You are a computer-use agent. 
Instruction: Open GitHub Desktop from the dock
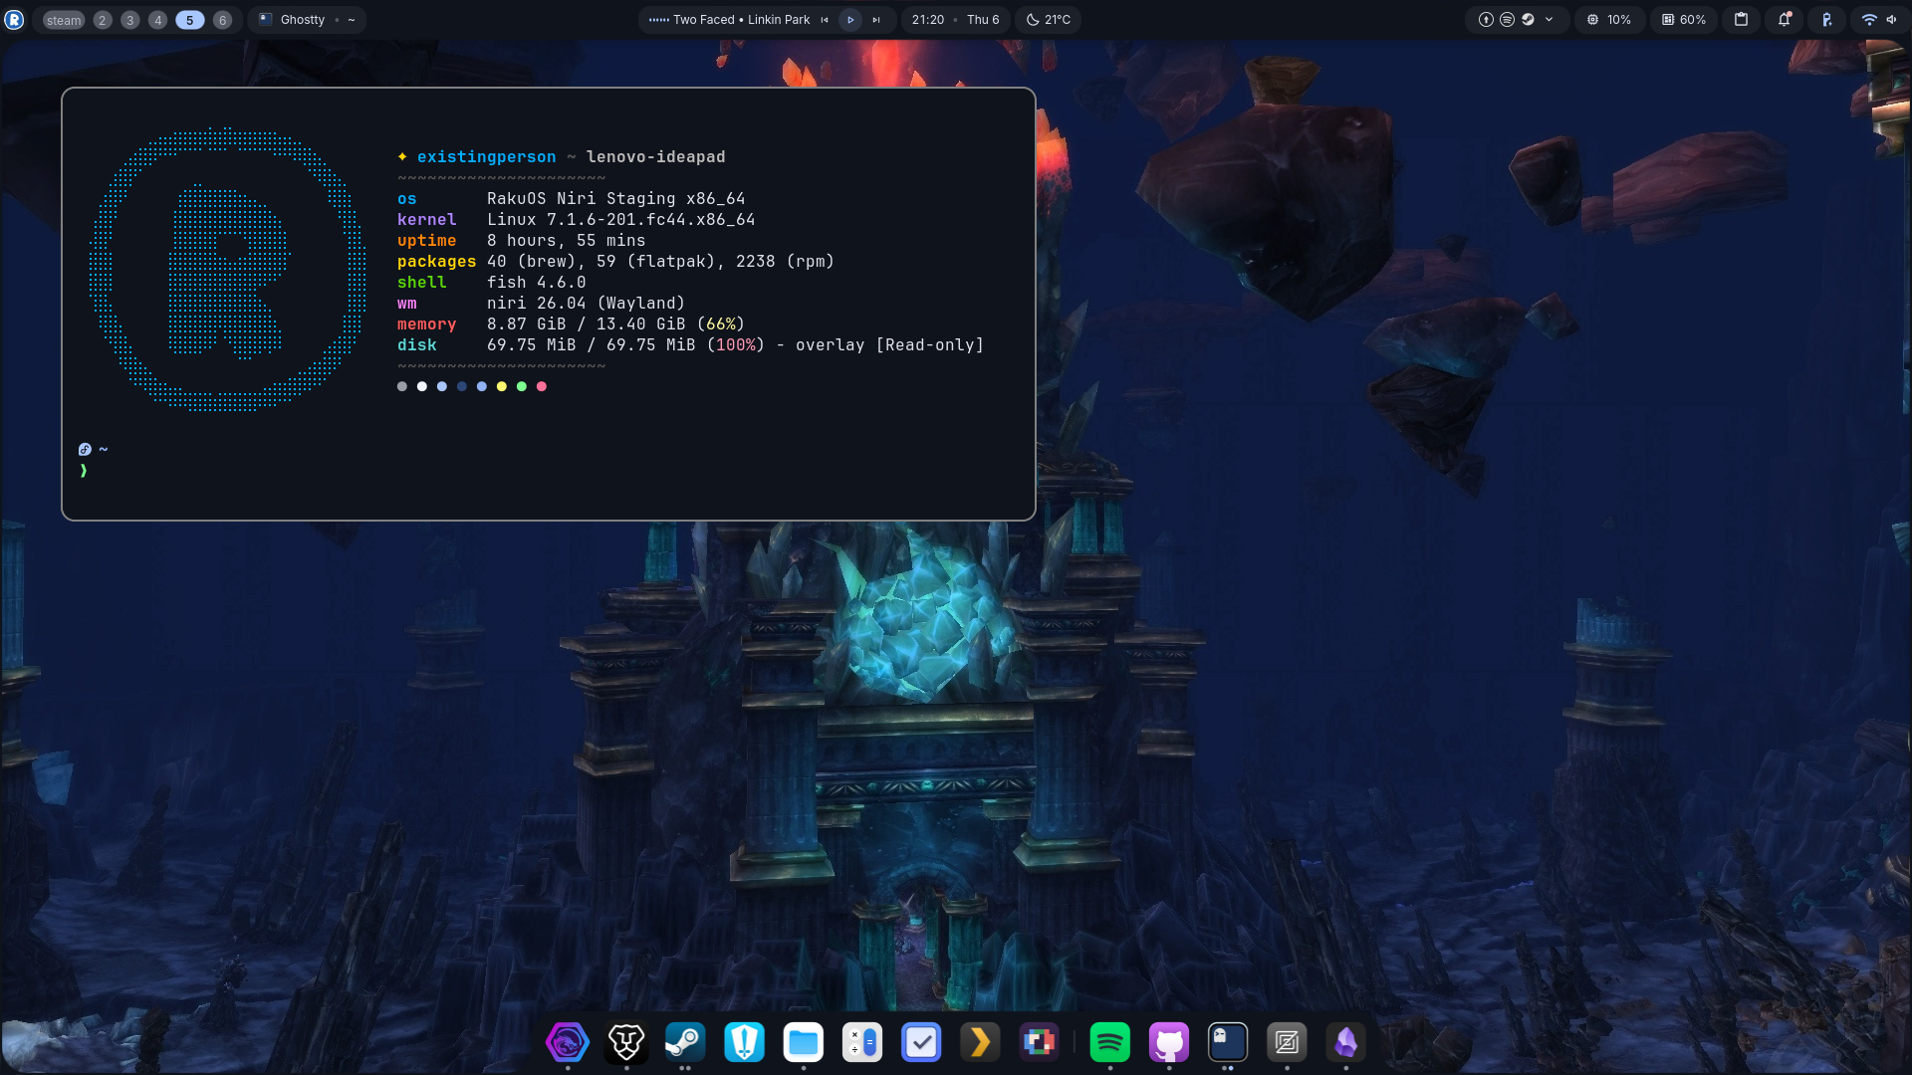coord(1169,1042)
